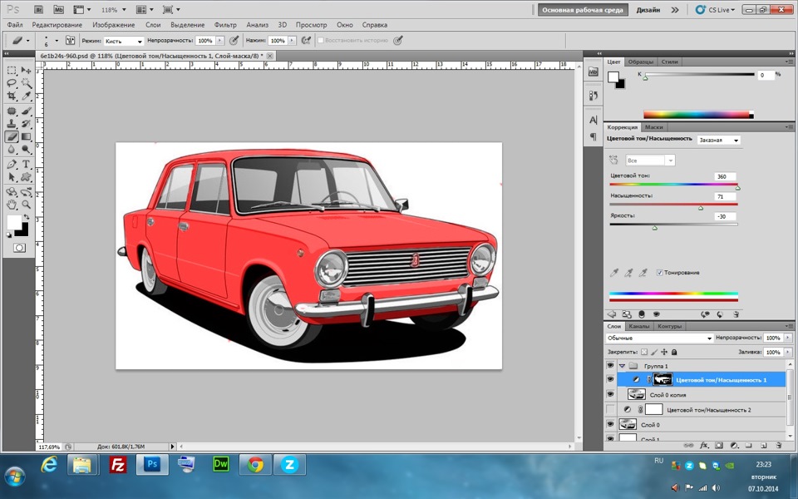Switch to the Каналы tab
Viewport: 798px width, 499px height.
(x=638, y=326)
